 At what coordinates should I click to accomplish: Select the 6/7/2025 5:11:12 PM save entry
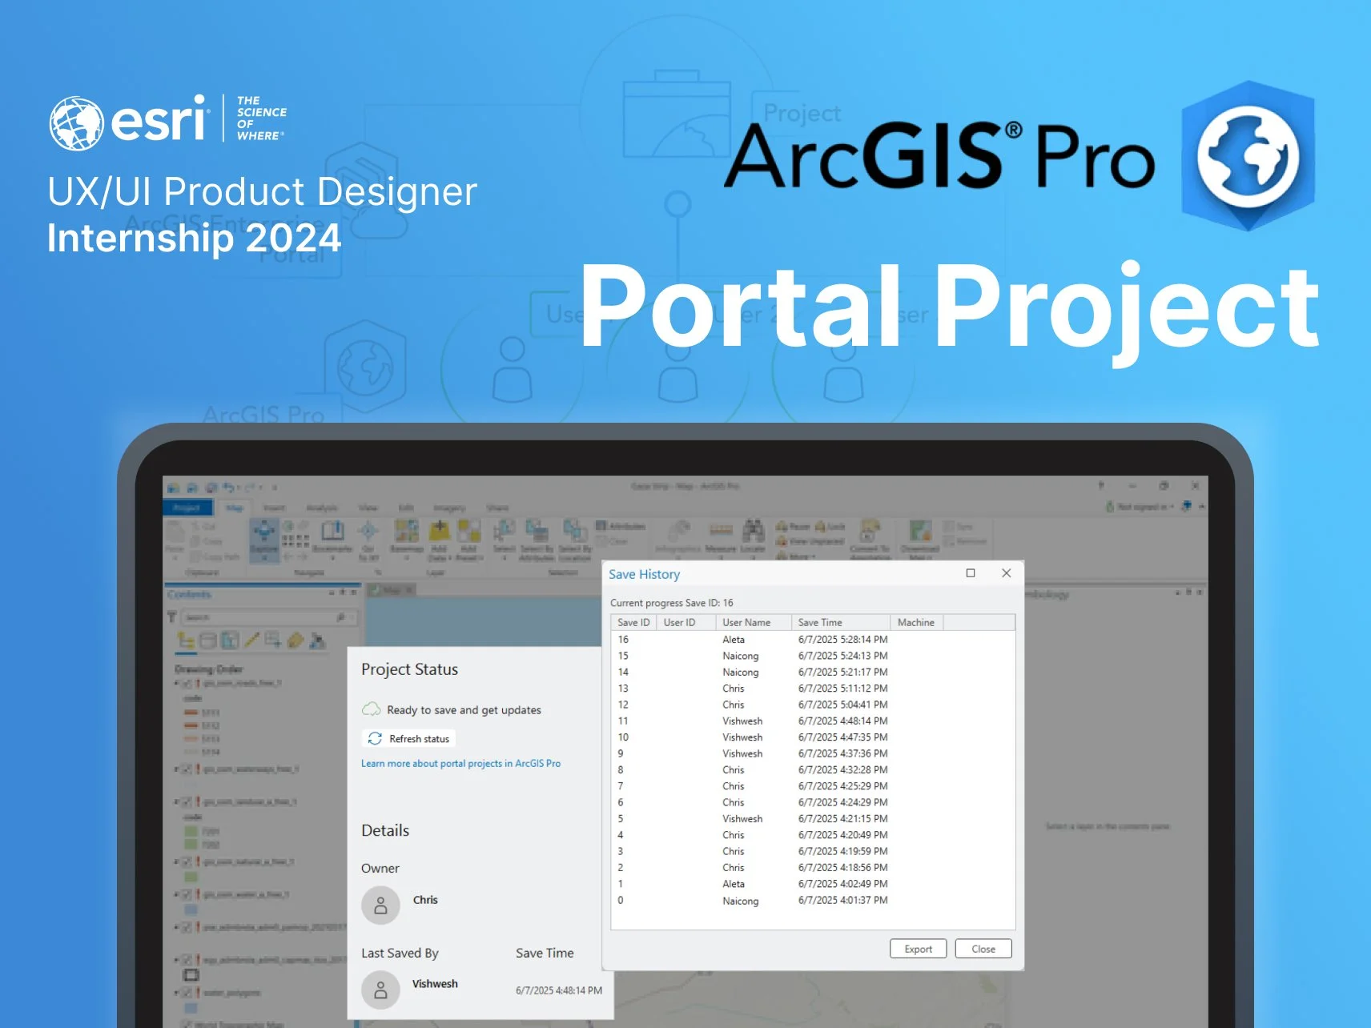pyautogui.click(x=813, y=688)
